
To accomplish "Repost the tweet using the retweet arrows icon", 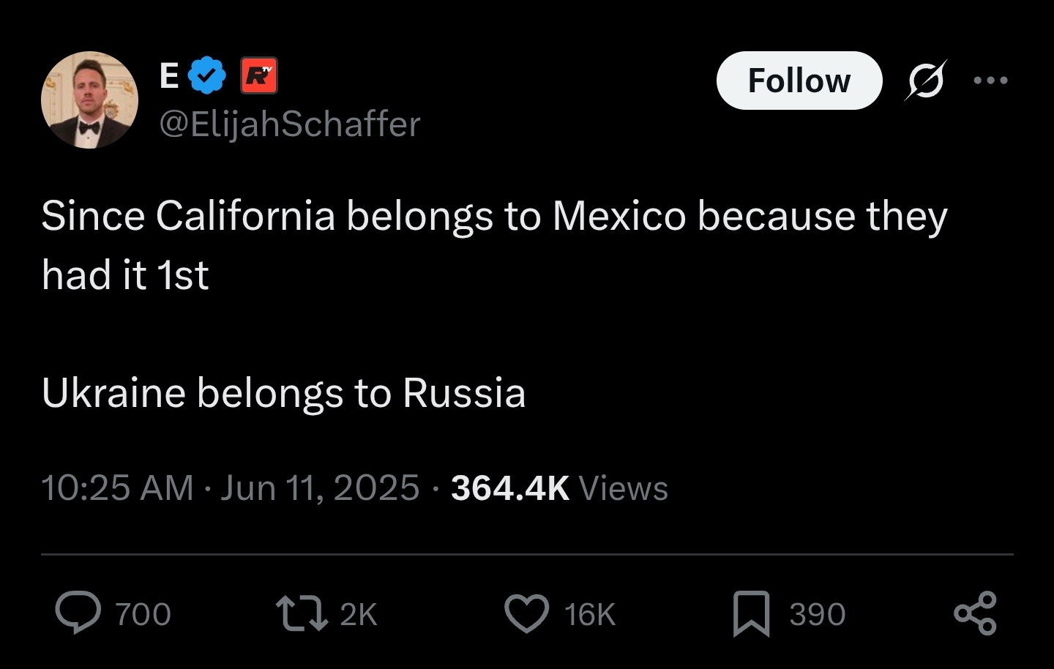I will tap(301, 613).
